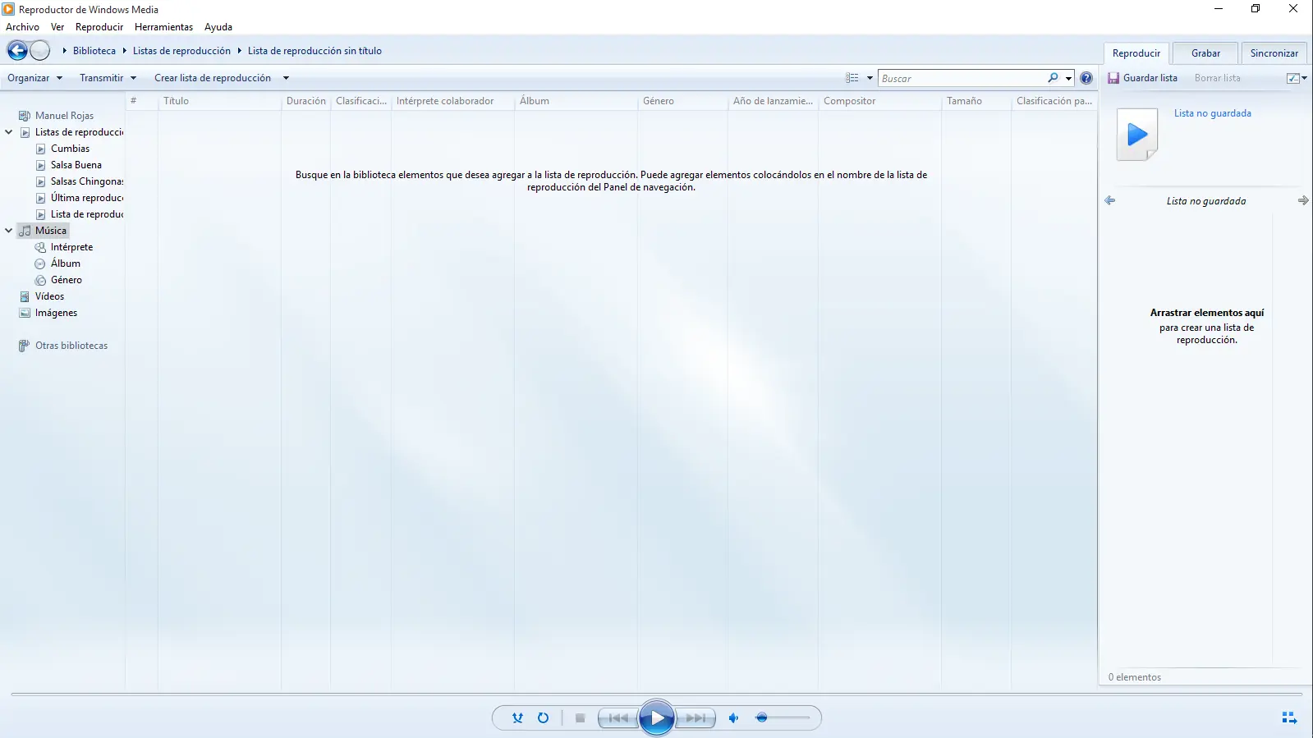The image size is (1313, 738).
Task: Click the Intérprete artist icon
Action: point(40,247)
